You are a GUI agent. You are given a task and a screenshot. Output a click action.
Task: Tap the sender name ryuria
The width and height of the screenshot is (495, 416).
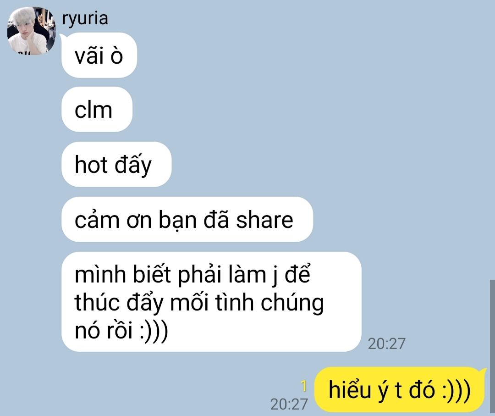(x=85, y=19)
